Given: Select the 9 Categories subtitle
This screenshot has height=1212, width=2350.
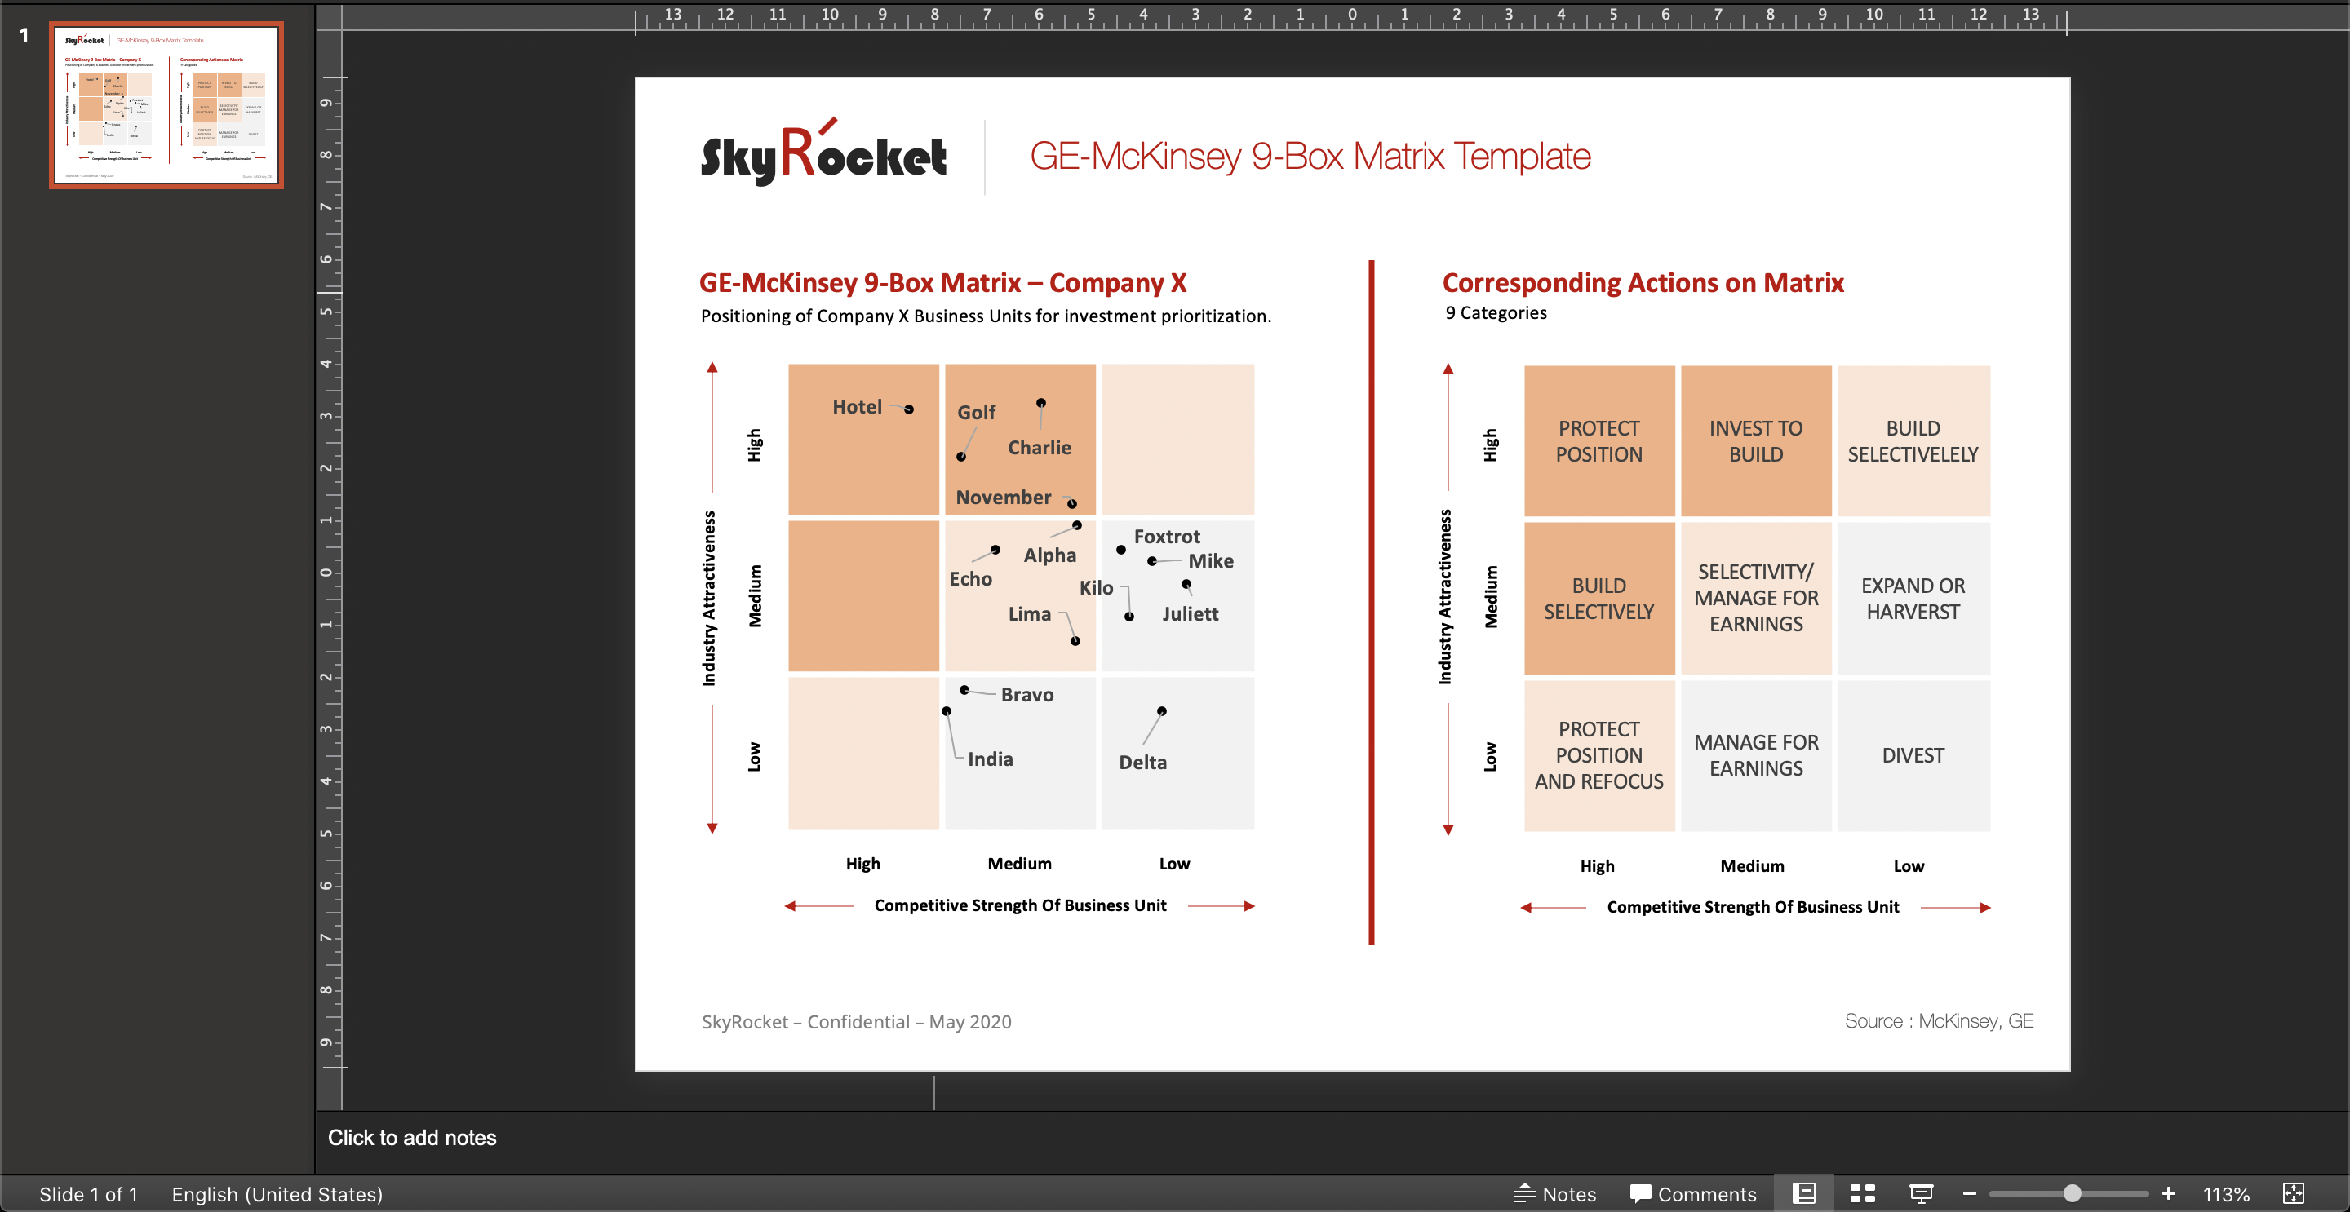Looking at the screenshot, I should coord(1496,313).
